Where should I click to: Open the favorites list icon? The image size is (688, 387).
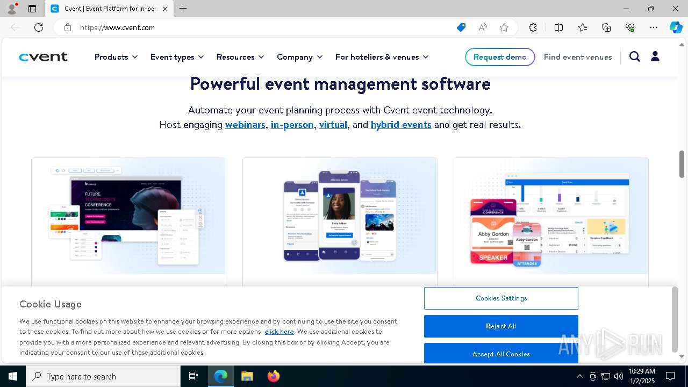583,27
